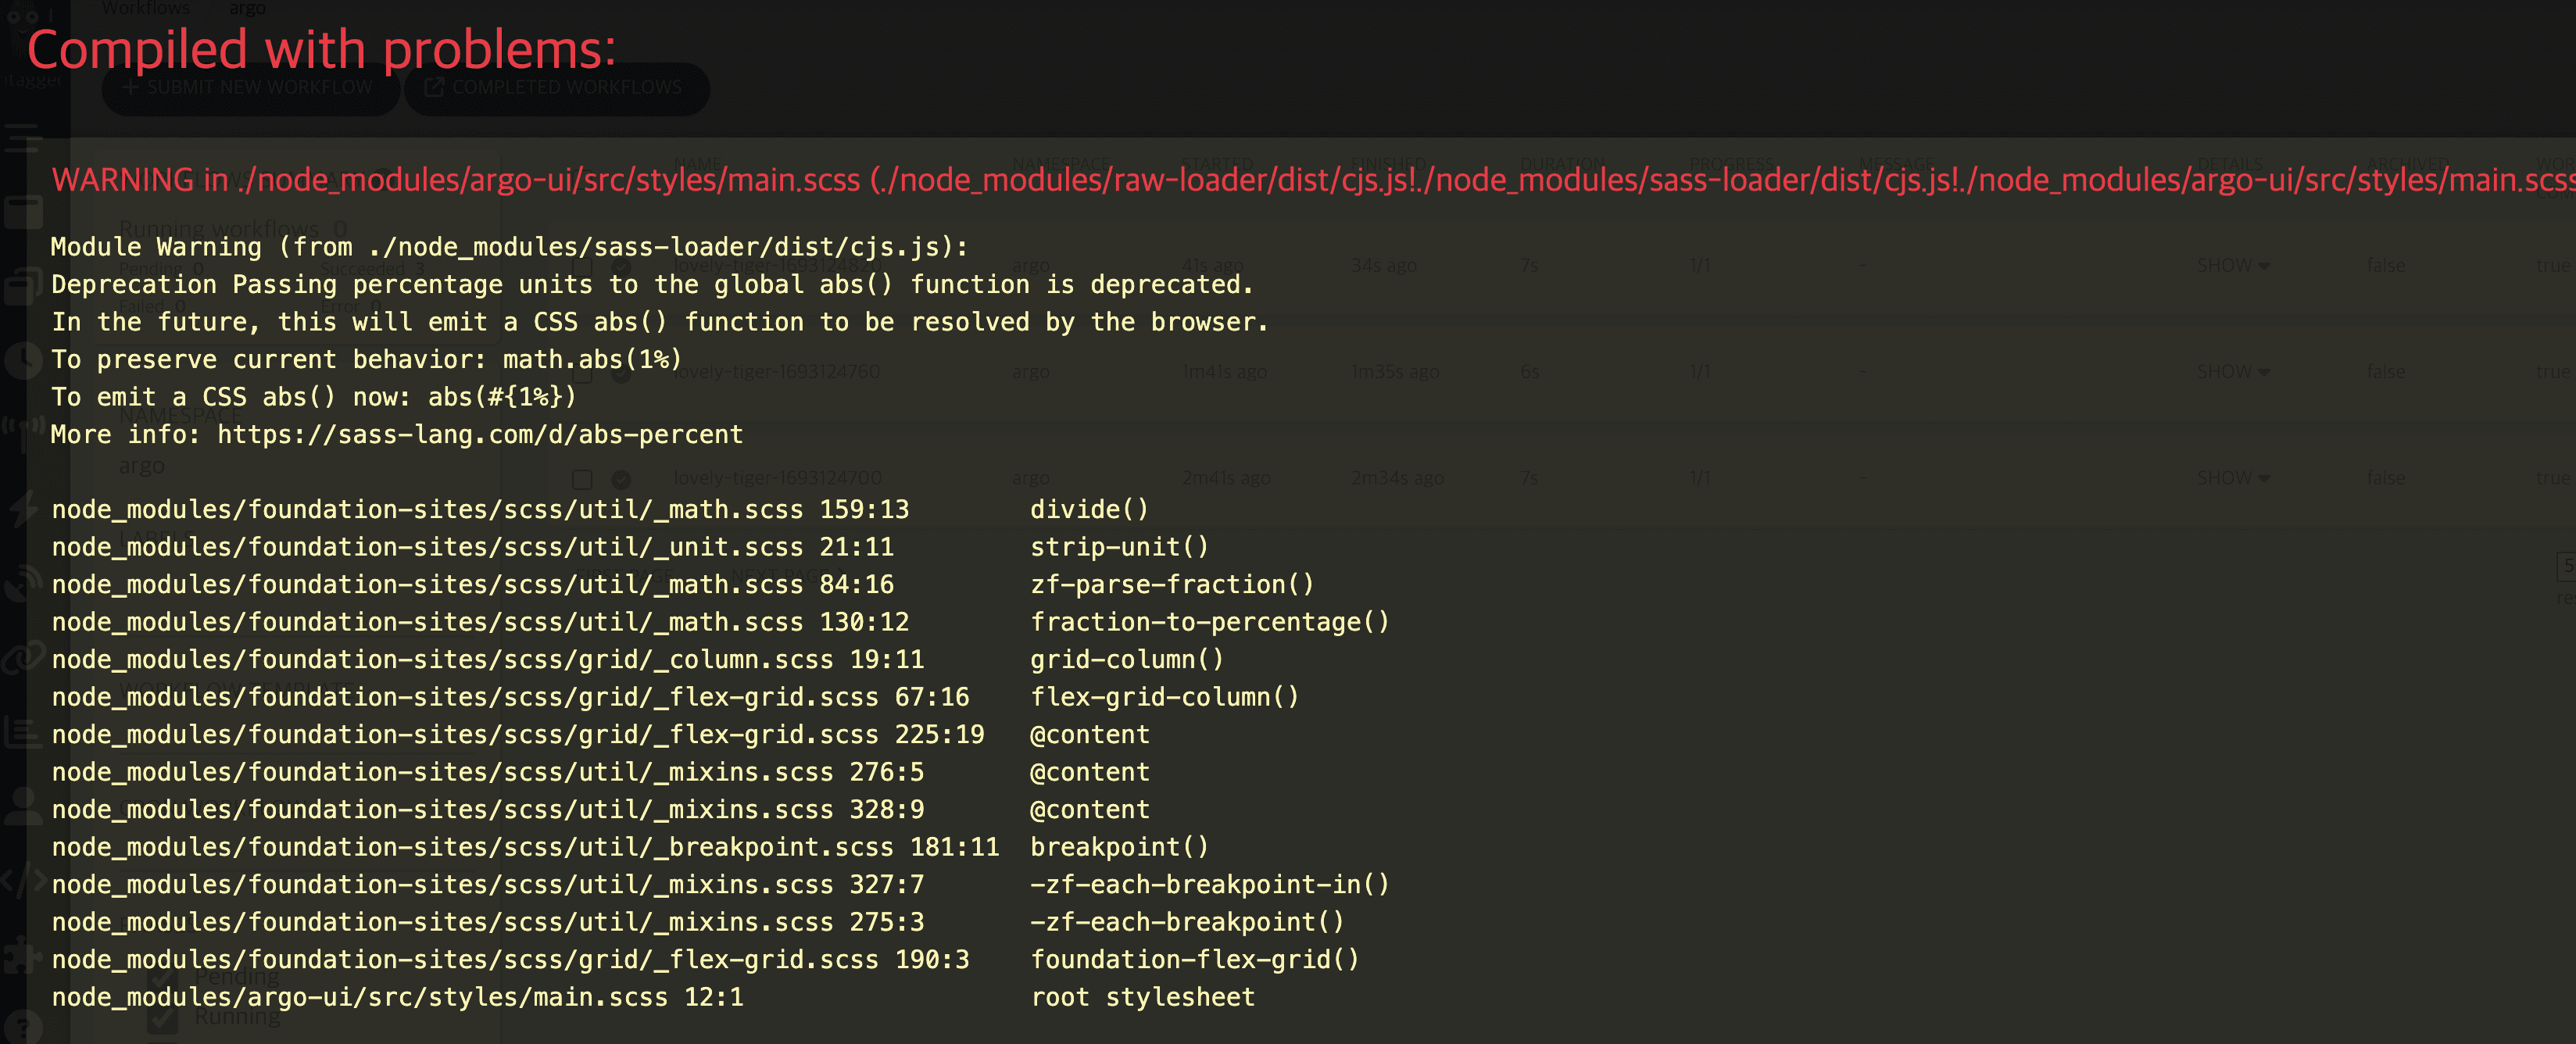Click the dimmed plugins puzzle sidebar icon
2576x1044 pixels.
click(x=22, y=954)
